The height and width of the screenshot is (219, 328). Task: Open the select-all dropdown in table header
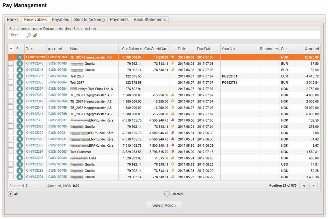click(12, 49)
